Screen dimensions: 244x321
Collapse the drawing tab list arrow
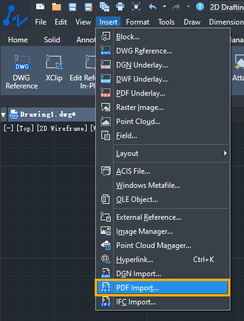[4, 115]
